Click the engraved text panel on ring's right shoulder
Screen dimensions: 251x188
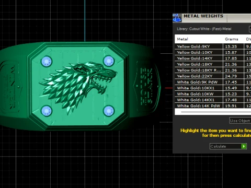(x=146, y=86)
